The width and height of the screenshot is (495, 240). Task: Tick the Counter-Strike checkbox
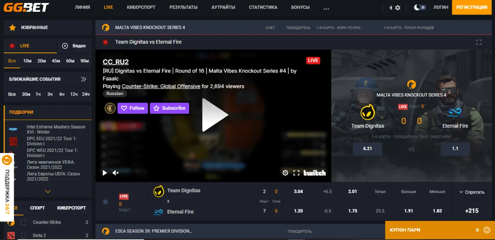[x=24, y=222]
